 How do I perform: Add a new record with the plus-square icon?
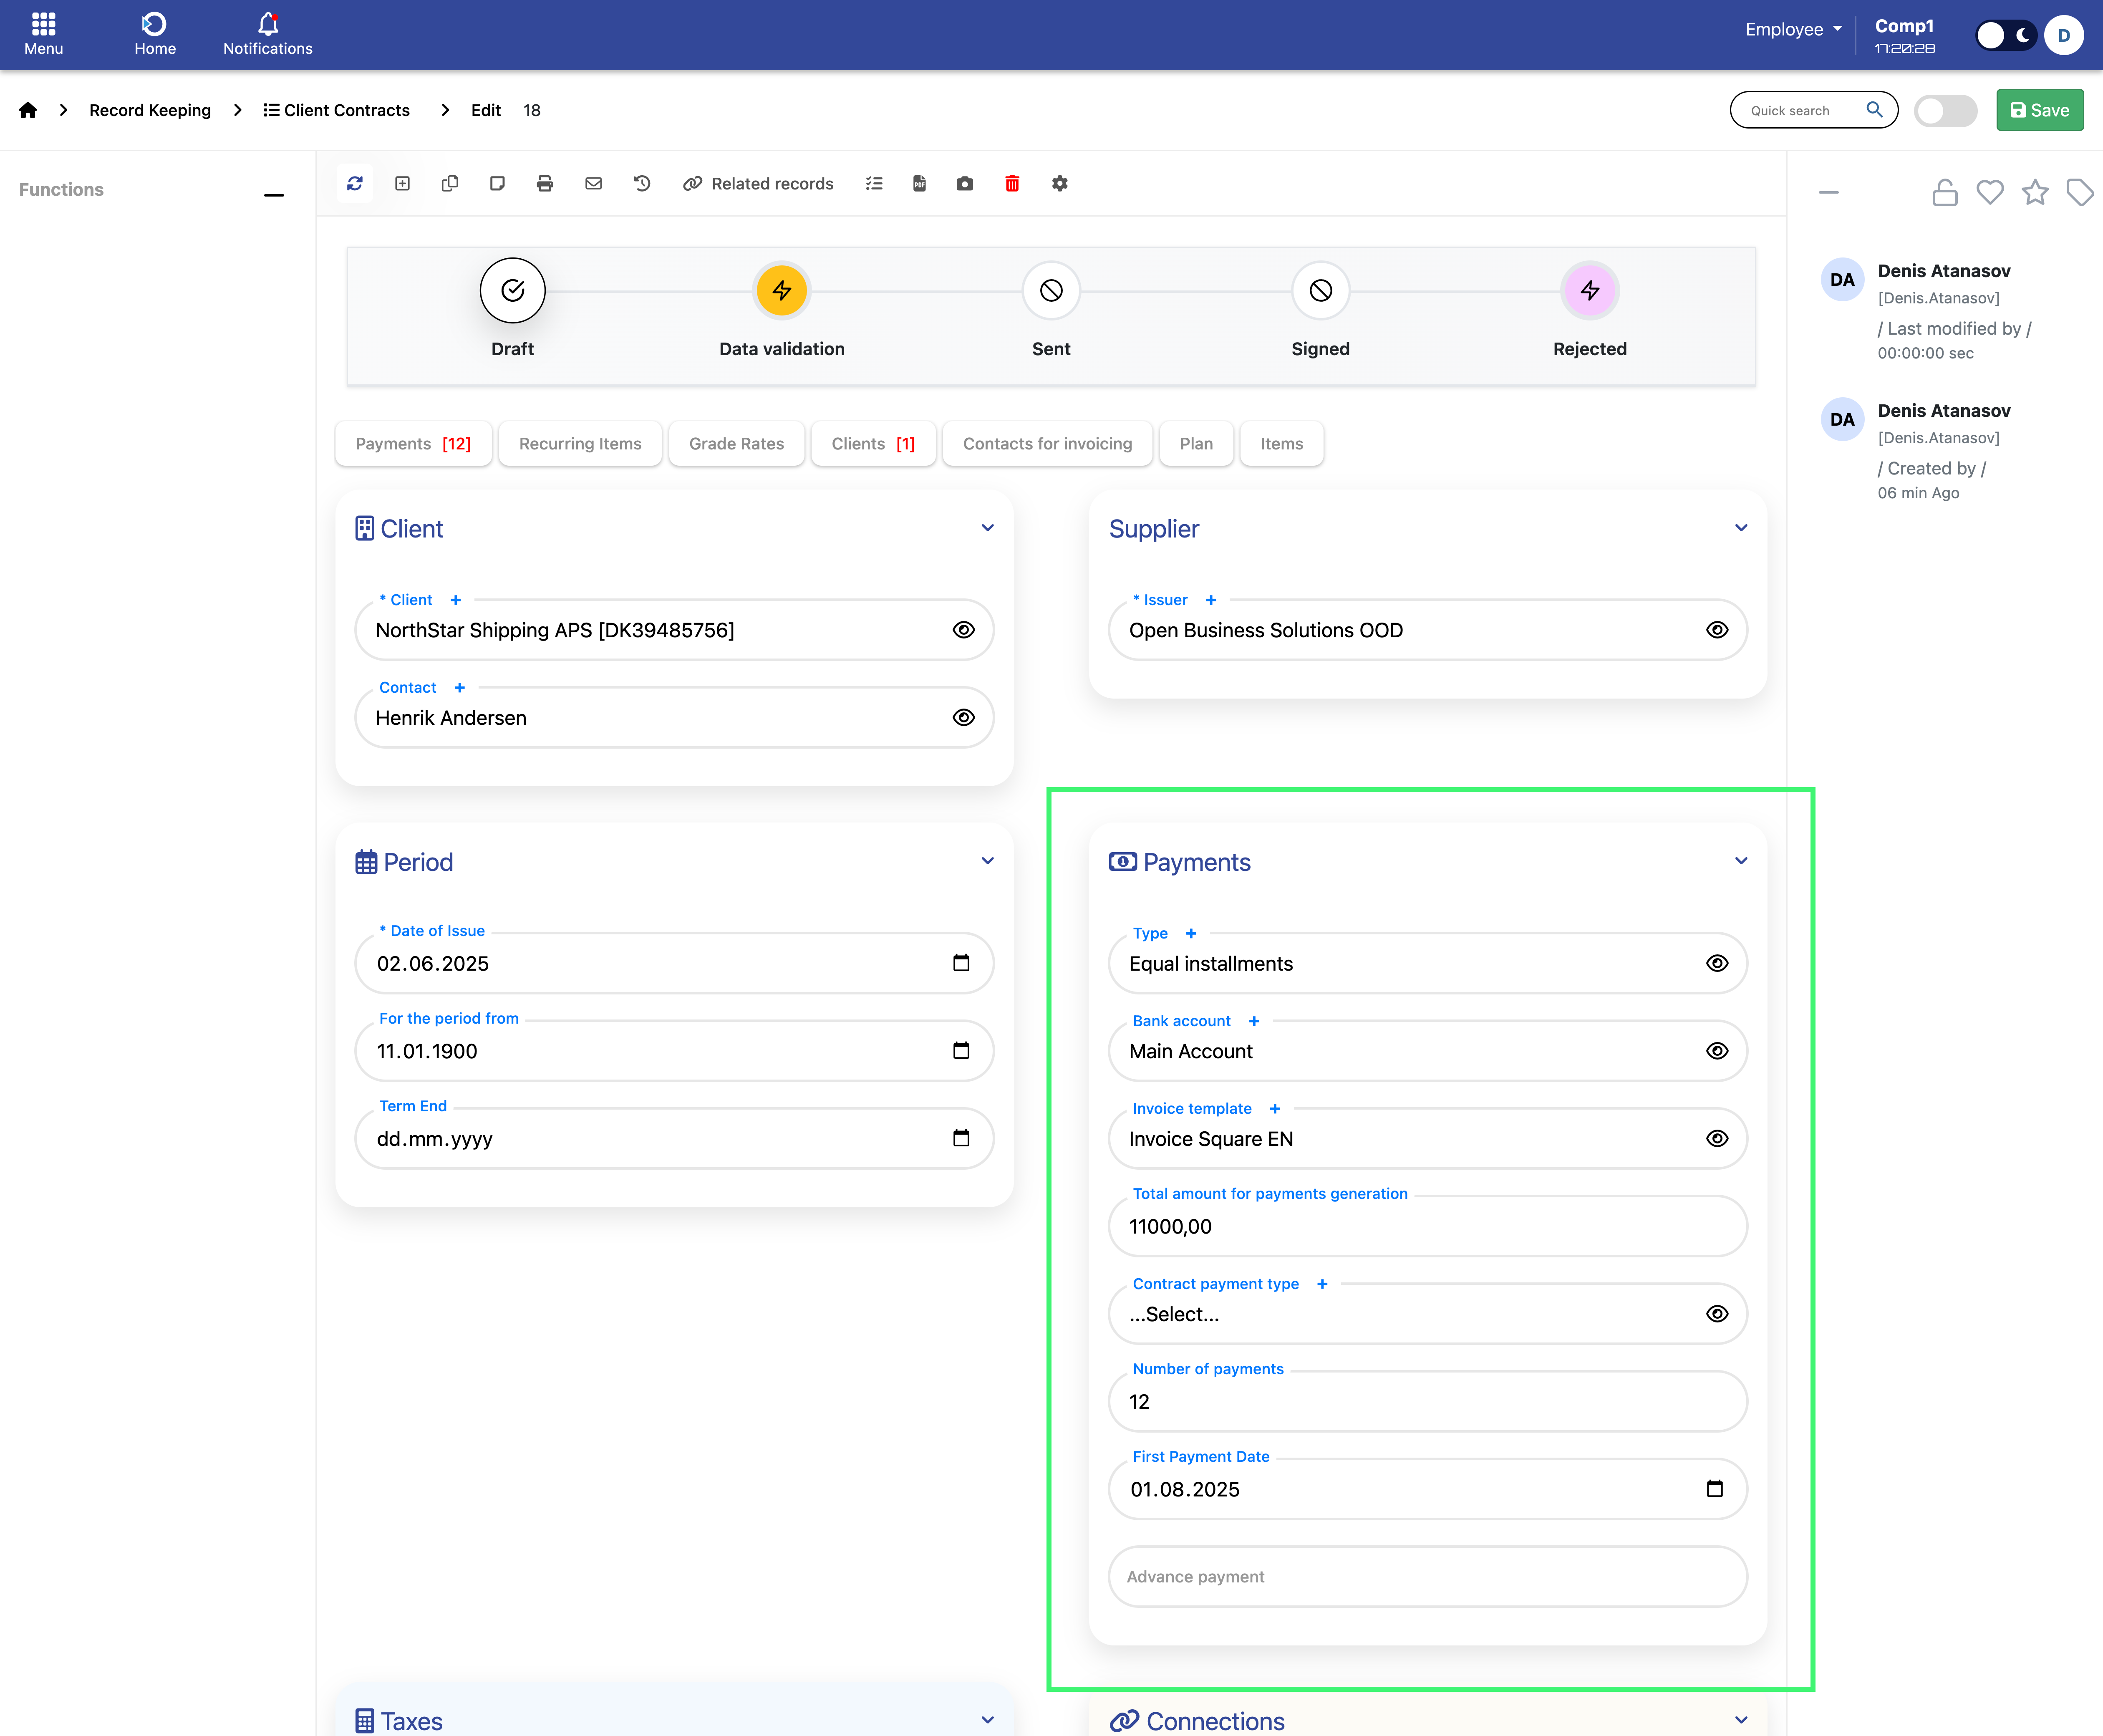pos(402,183)
